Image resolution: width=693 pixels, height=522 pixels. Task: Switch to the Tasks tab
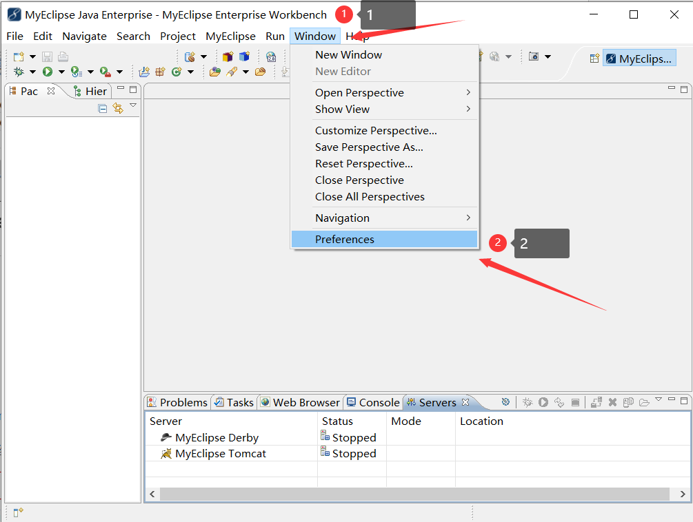234,402
